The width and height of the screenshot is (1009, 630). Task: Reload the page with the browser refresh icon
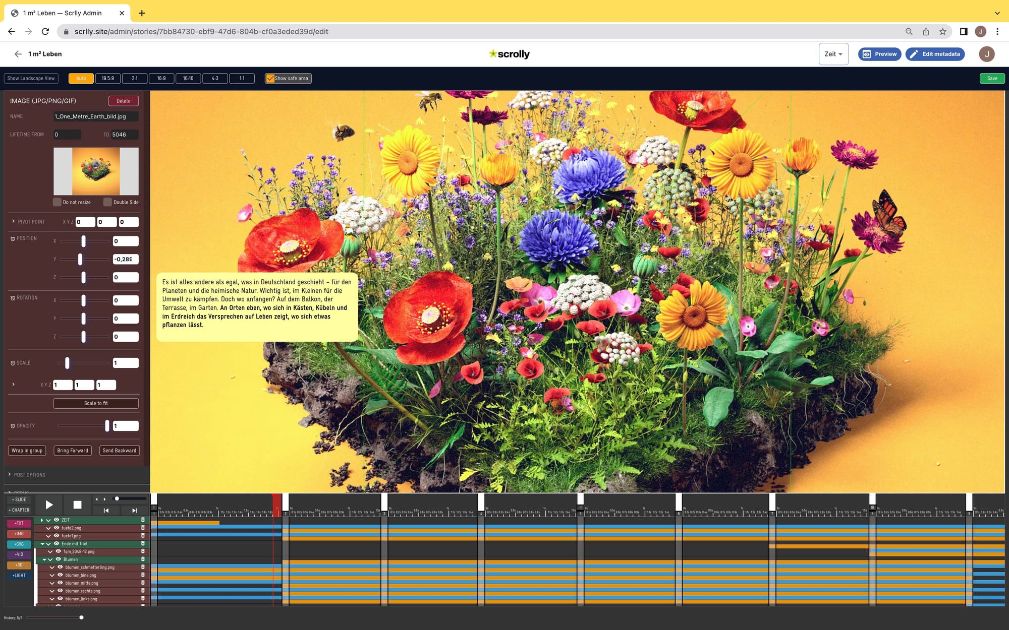pyautogui.click(x=45, y=31)
